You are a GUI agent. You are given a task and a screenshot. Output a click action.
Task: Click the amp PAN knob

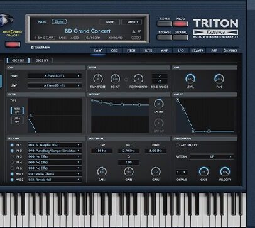tap(219, 79)
